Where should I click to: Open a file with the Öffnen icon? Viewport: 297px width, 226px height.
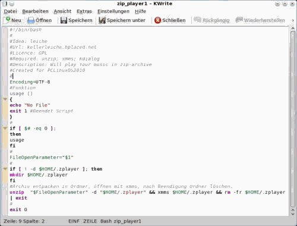31,20
